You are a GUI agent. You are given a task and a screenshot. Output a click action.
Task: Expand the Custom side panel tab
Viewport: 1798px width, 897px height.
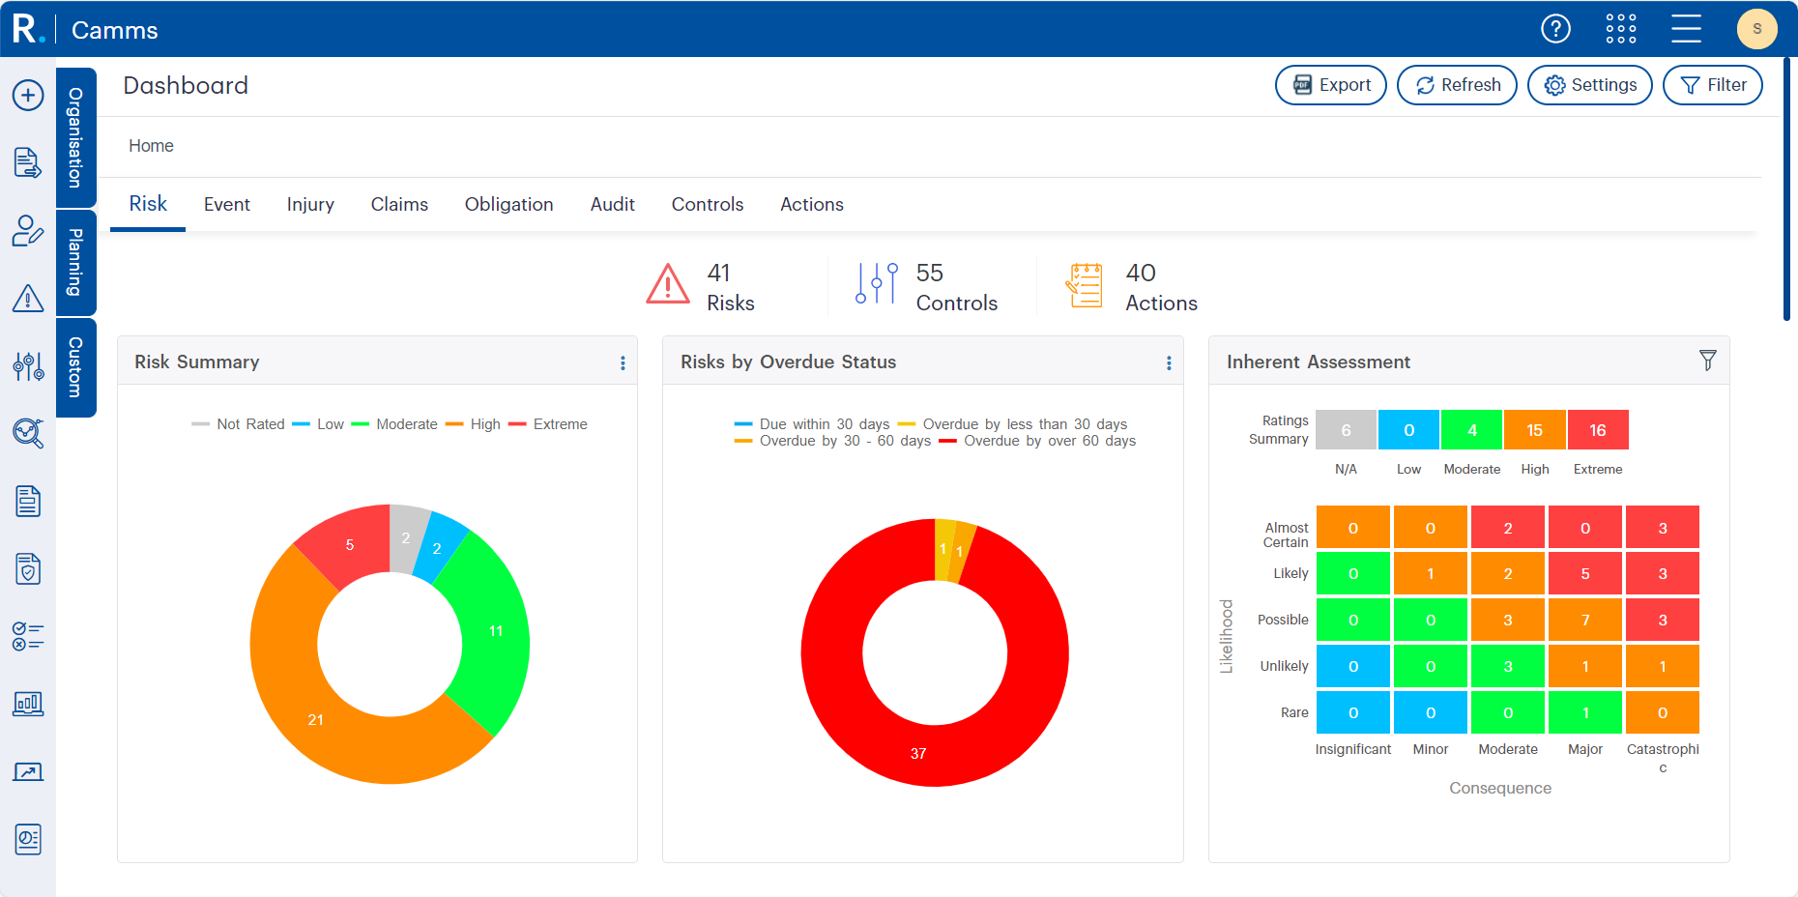75,367
